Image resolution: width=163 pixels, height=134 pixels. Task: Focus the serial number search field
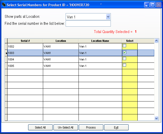pyautogui.click(x=88, y=24)
